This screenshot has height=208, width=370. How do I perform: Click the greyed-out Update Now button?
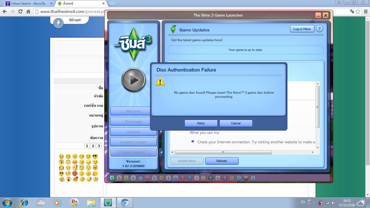[187, 161]
